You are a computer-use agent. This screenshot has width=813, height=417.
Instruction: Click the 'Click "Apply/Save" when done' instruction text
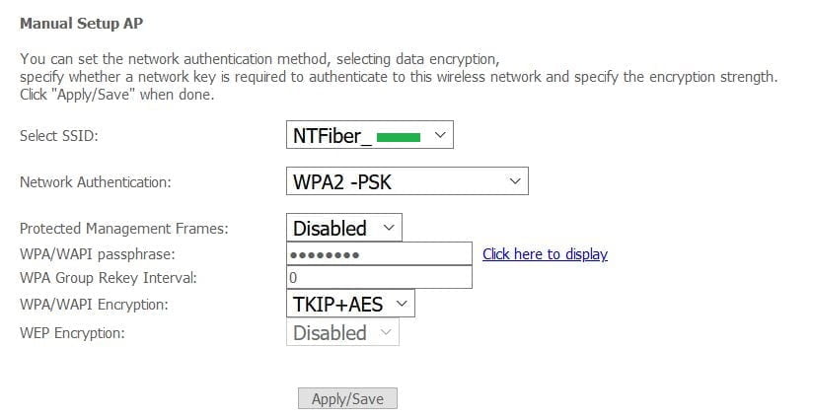[x=116, y=94]
